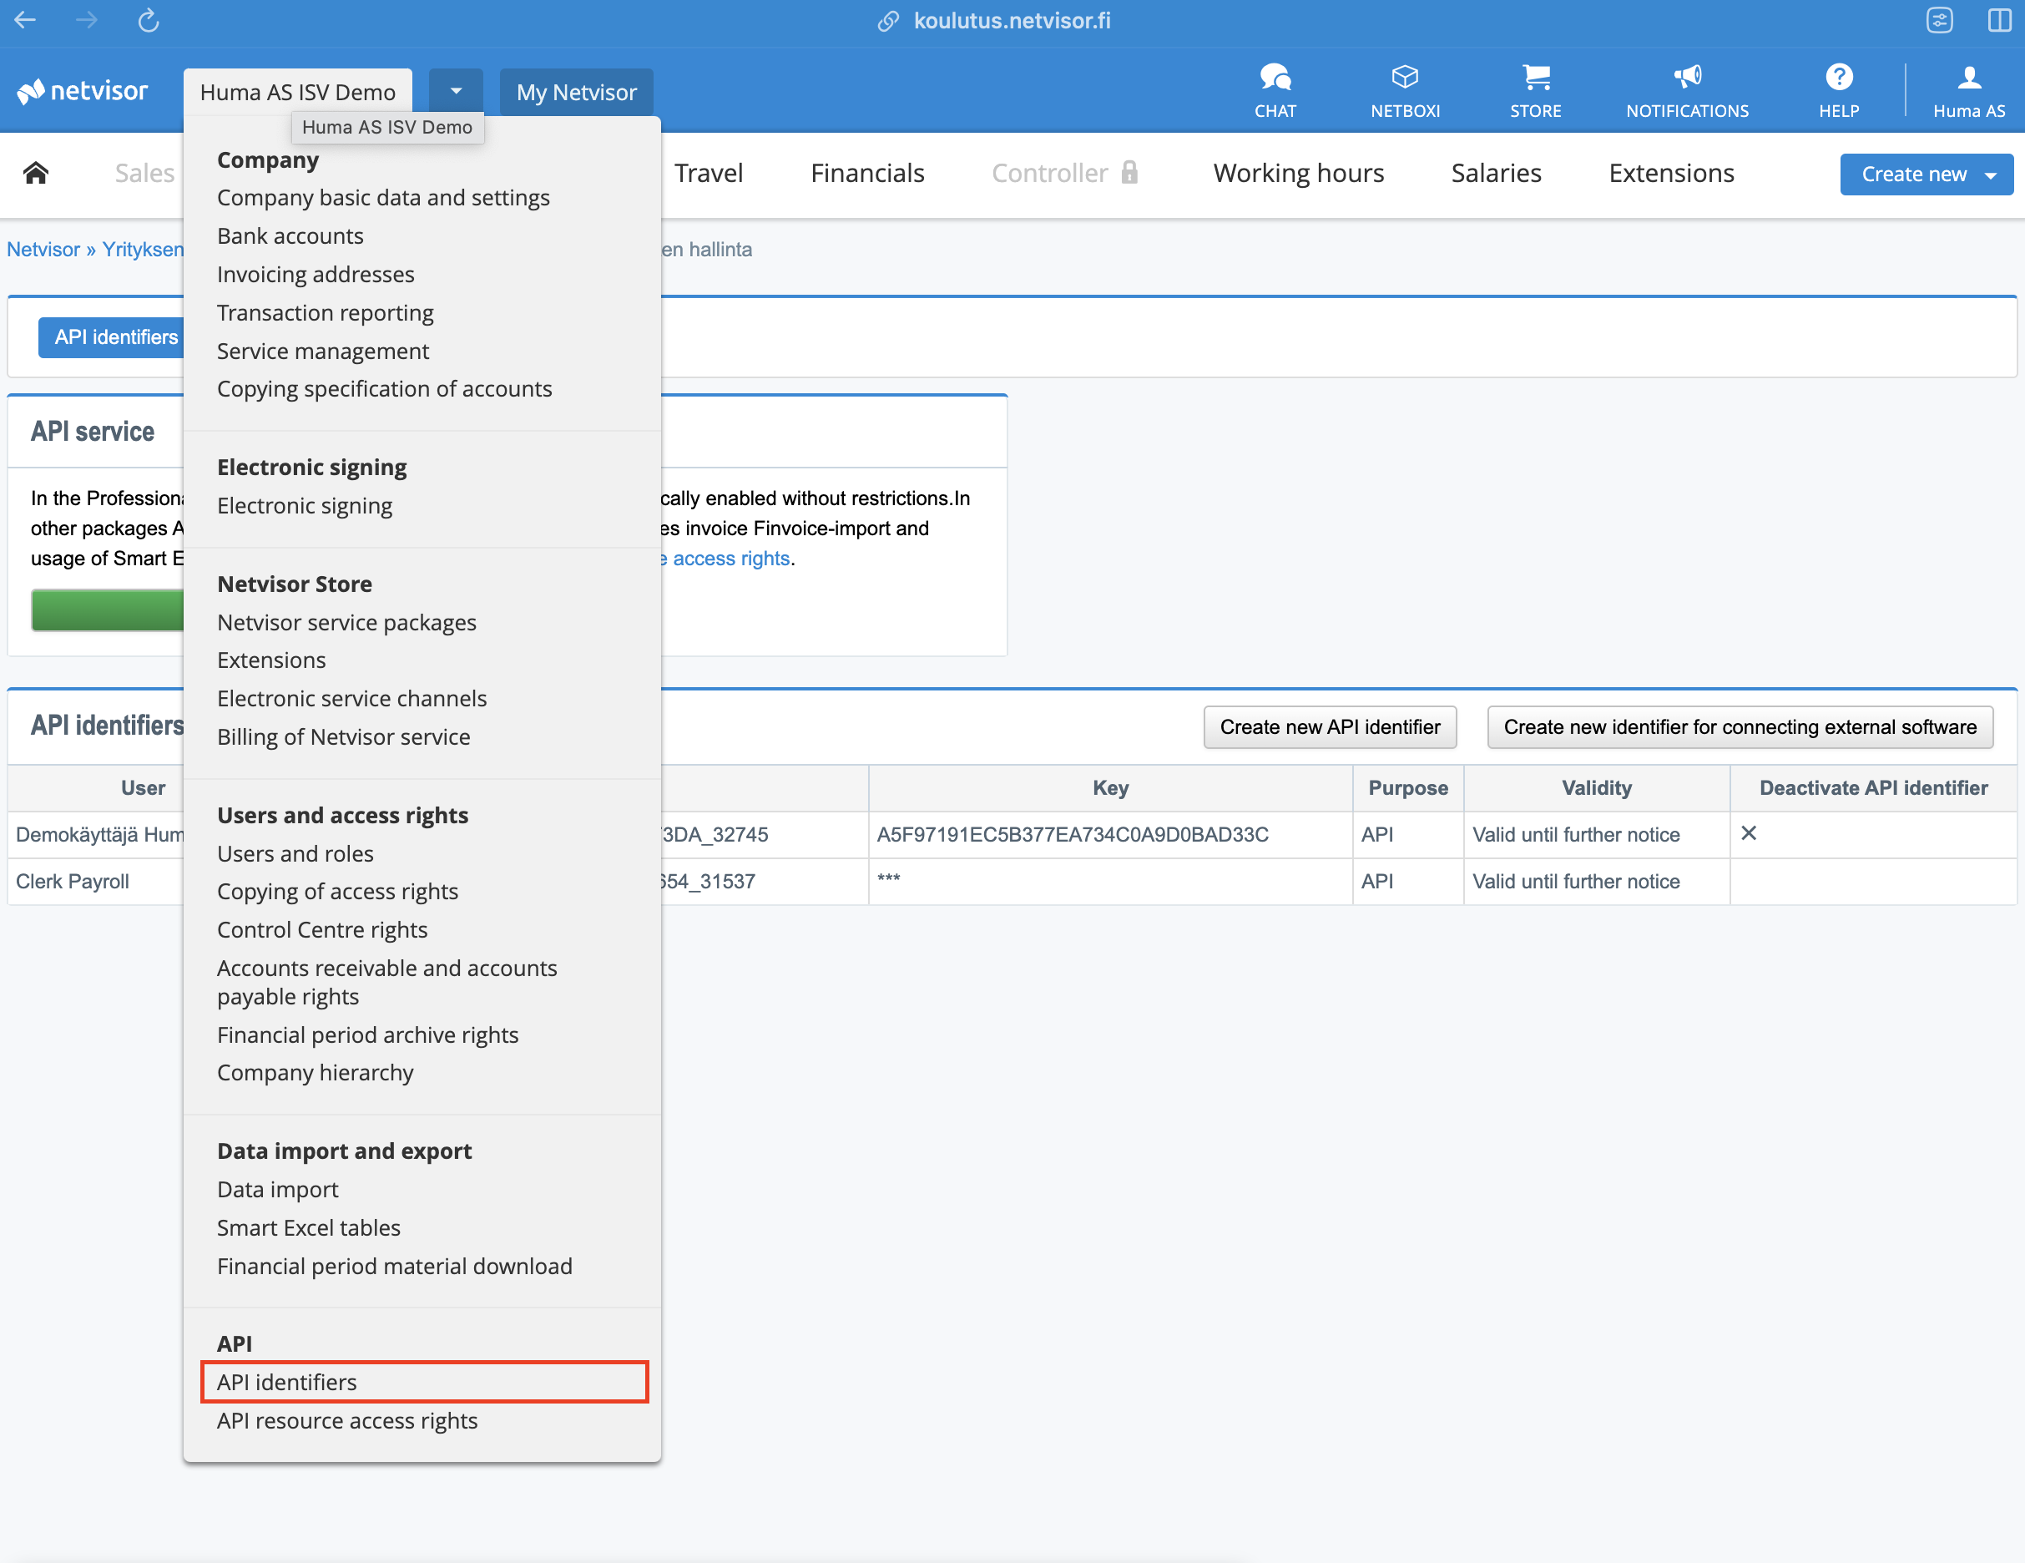Screen dimensions: 2025x1563
Task: Open the Chat icon in the header
Action: (x=1275, y=91)
